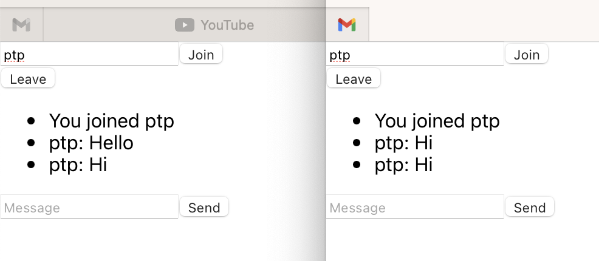Click the YouTube play icon in the tab
The height and width of the screenshot is (261, 599).
click(x=184, y=25)
